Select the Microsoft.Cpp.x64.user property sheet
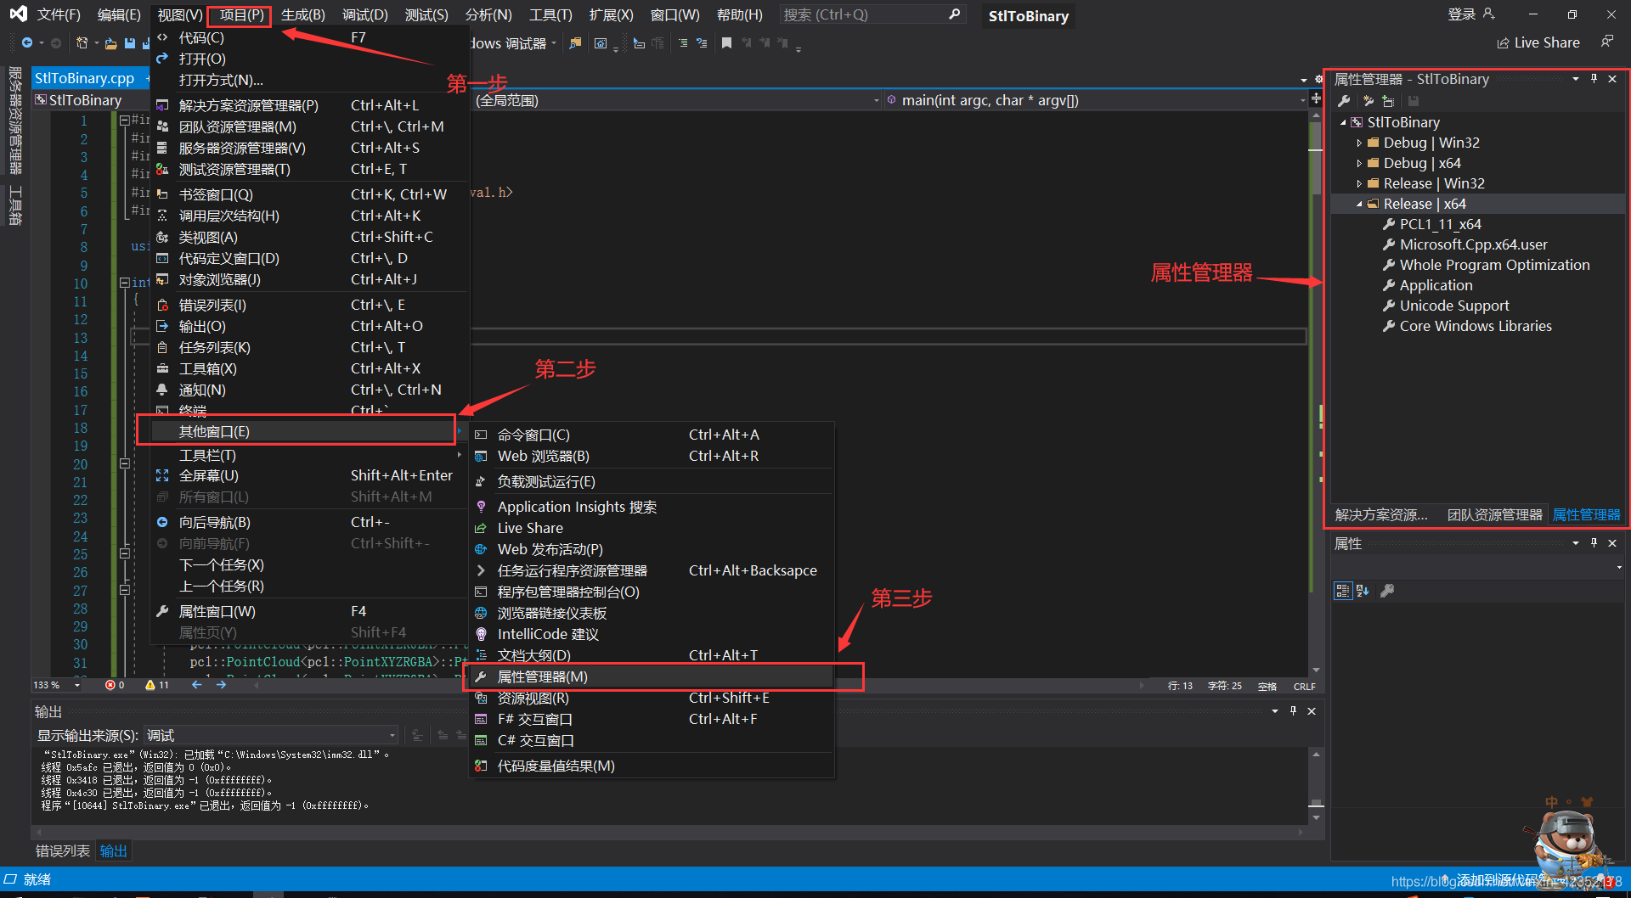The width and height of the screenshot is (1631, 898). pyautogui.click(x=1473, y=244)
